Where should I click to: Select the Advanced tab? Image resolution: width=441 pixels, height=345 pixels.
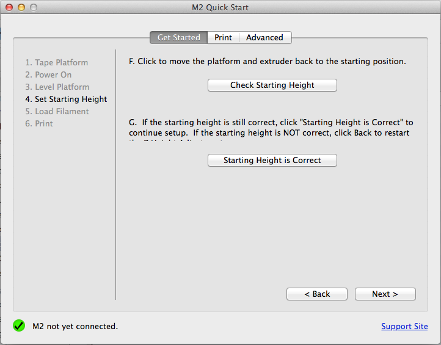point(264,38)
